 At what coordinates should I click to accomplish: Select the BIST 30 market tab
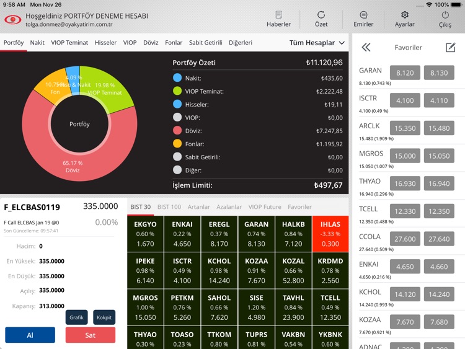(141, 207)
